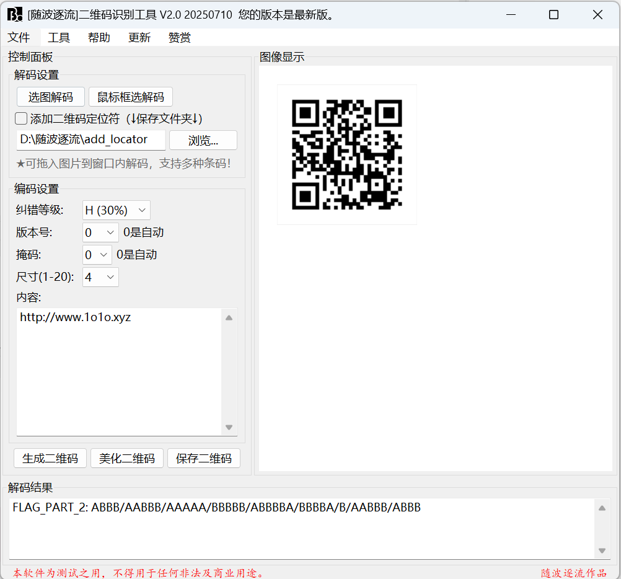Open the 文件 menu

tap(19, 38)
